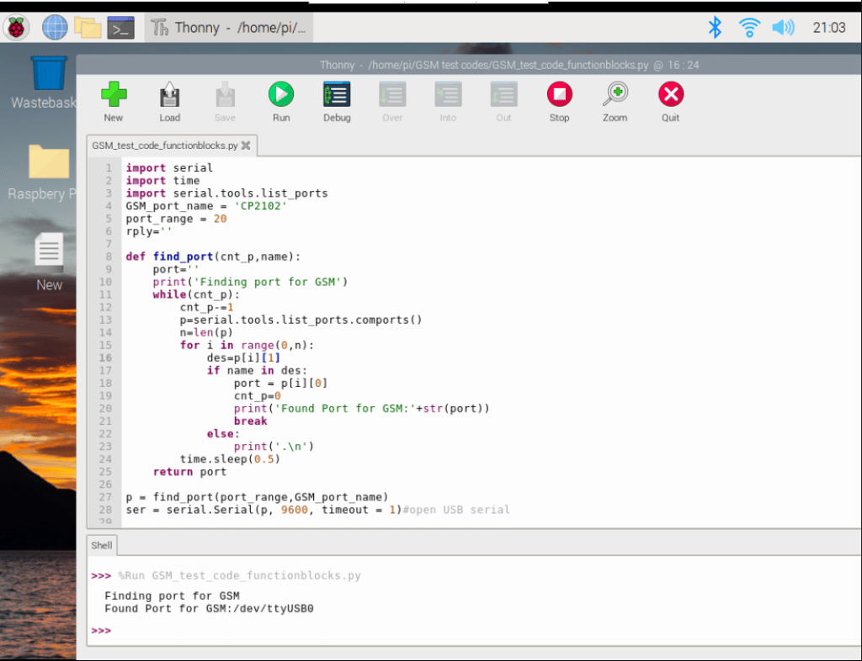Viewport: 862px width, 661px height.
Task: Click the Thonny taskbar window button
Action: (229, 28)
